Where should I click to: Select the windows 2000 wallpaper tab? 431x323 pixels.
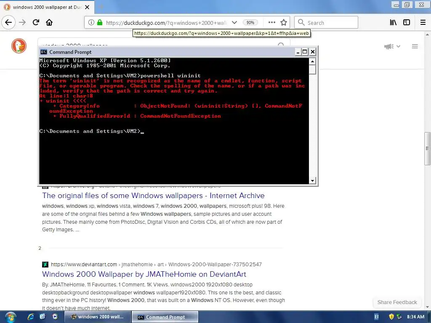[47, 7]
